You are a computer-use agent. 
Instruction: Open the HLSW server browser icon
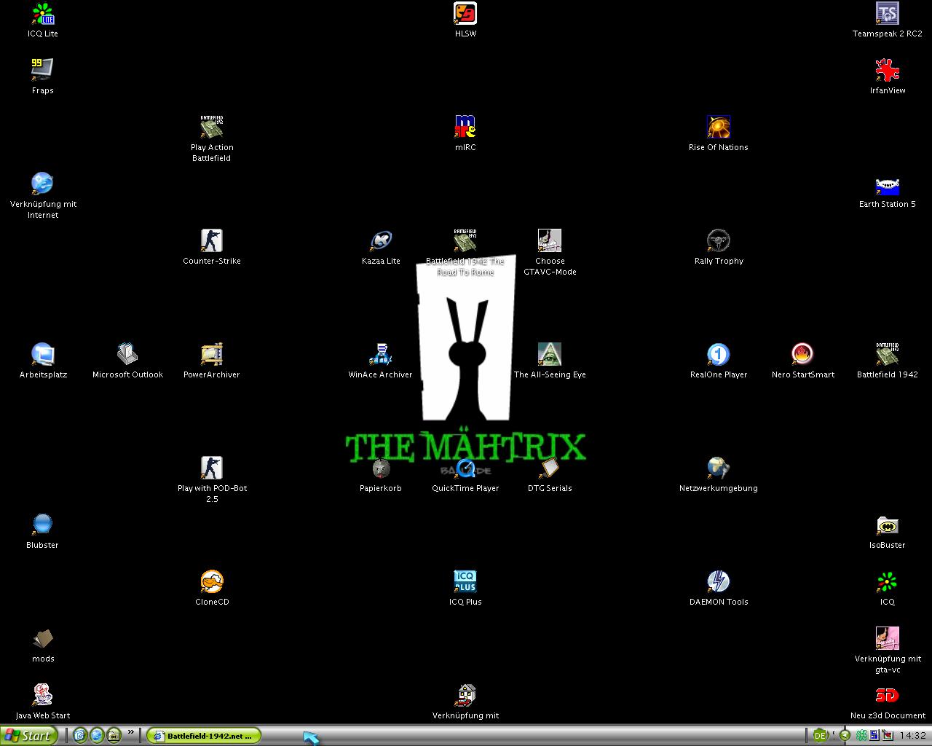click(465, 20)
